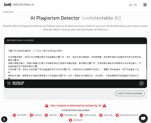The width and height of the screenshot is (151, 123).
Task: Go to the Undetectable AI logo home
Action: (19, 5)
